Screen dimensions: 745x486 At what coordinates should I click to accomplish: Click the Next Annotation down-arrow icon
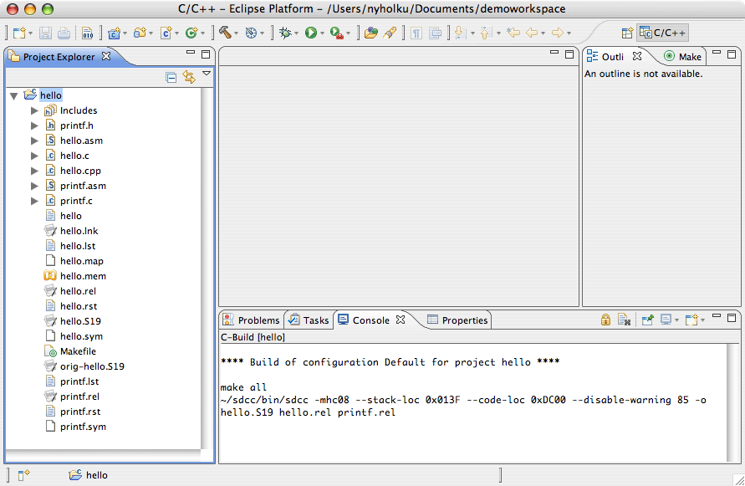tap(459, 33)
